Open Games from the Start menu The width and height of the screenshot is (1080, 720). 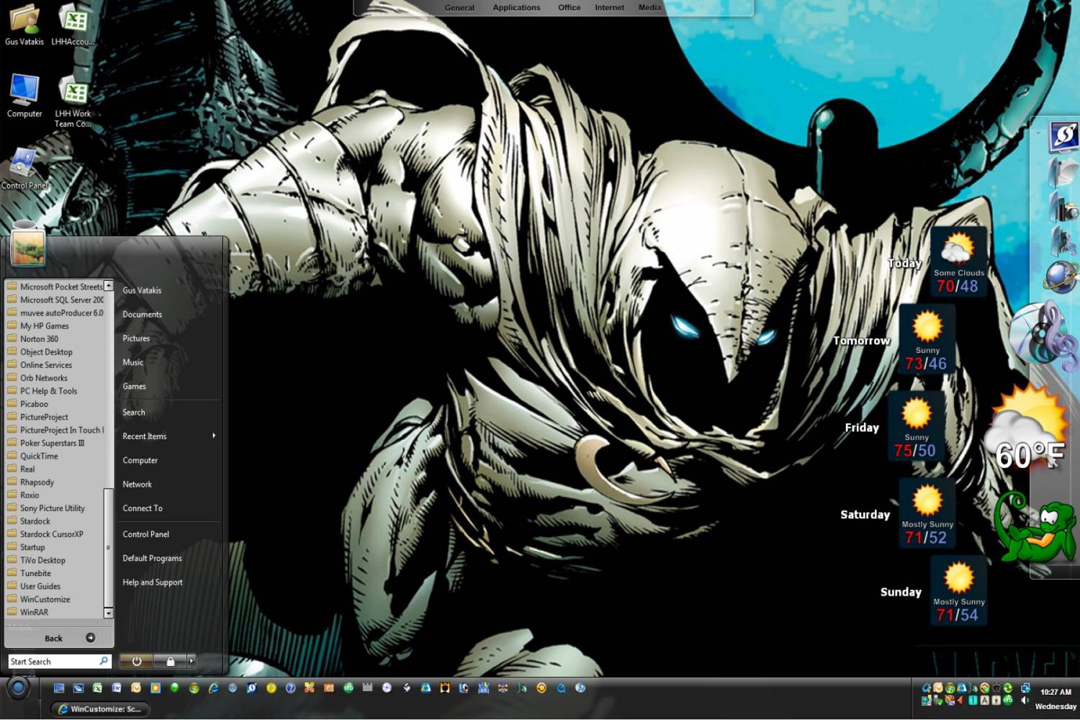click(x=134, y=387)
